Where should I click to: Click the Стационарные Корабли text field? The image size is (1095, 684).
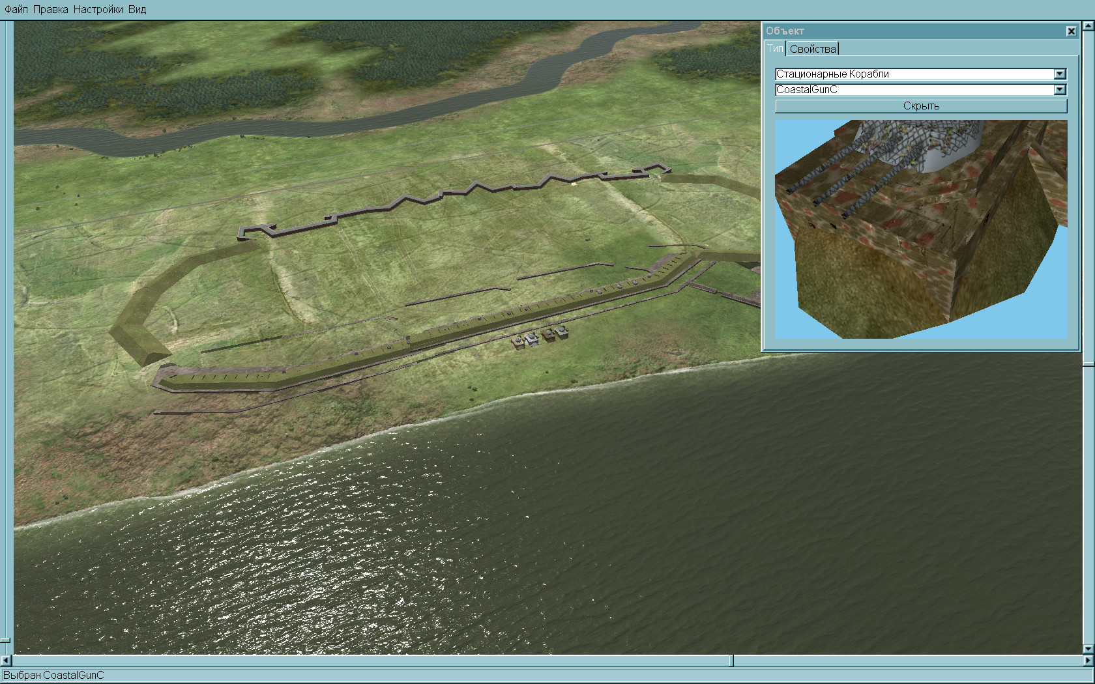[912, 74]
